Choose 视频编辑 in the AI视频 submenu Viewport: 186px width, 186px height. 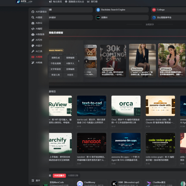pyautogui.click(x=70, y=58)
